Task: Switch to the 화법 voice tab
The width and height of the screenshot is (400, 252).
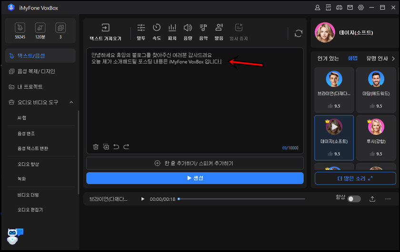Action: click(352, 58)
